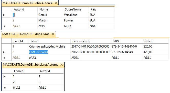The image size is (170, 93).
Task: Select the cell 'Gerald'
Action: pos(50,15)
